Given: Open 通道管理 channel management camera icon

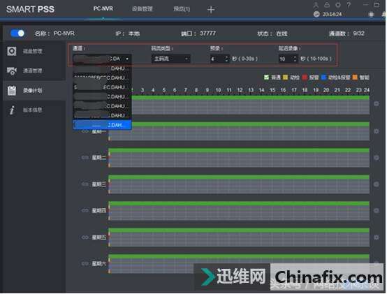Looking at the screenshot, I should coord(12,71).
